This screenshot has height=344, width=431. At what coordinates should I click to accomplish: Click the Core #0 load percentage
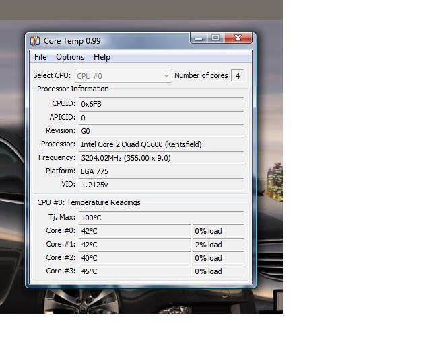(218, 231)
